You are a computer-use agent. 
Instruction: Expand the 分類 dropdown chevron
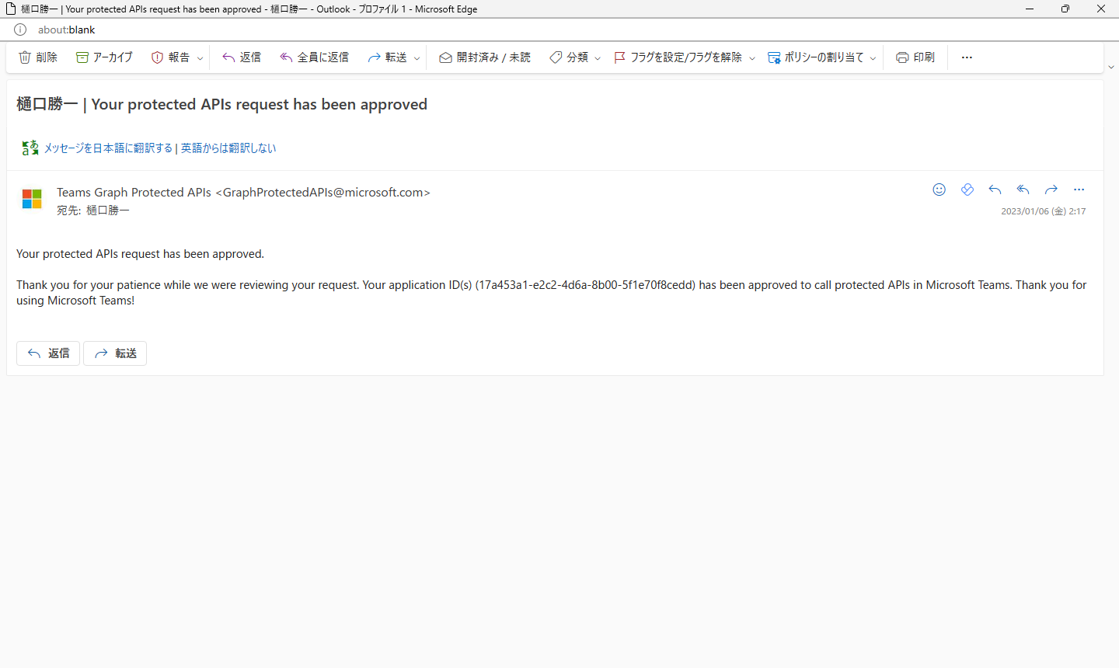(x=598, y=58)
